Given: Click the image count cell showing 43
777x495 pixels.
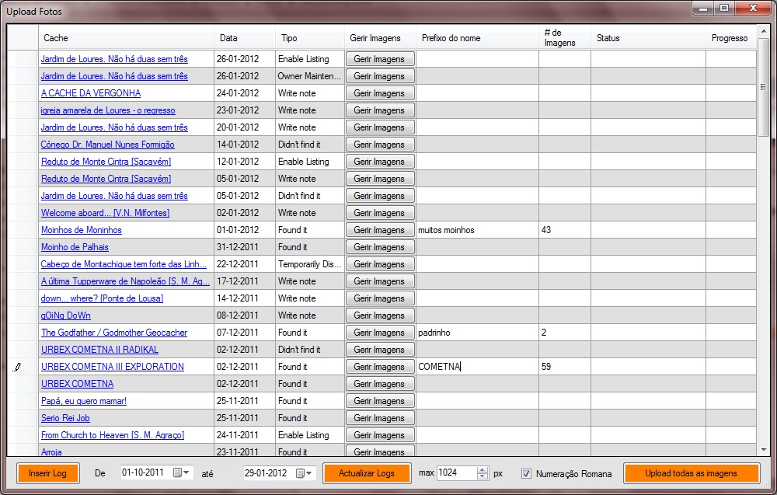Looking at the screenshot, I should (x=564, y=230).
